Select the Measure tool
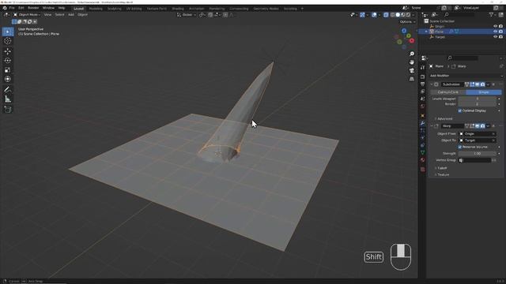 pyautogui.click(x=8, y=99)
